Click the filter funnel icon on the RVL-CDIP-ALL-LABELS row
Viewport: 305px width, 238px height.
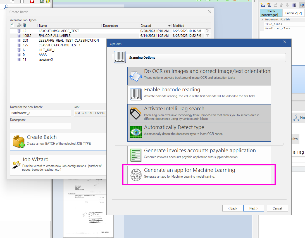(208, 35)
